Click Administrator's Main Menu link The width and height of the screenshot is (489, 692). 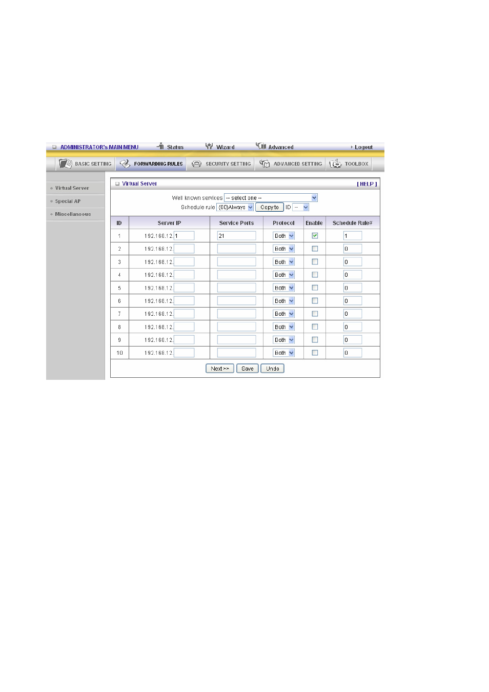click(x=99, y=147)
